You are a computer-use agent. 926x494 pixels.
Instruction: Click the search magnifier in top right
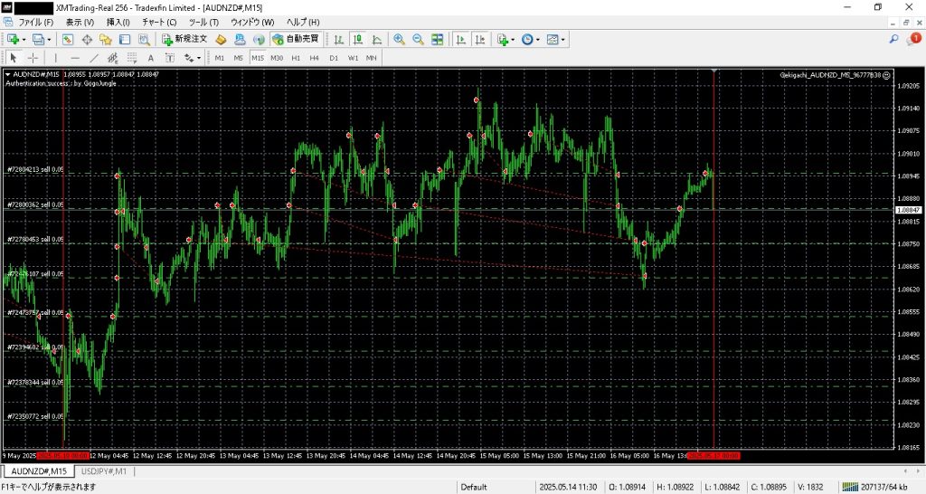click(x=894, y=39)
